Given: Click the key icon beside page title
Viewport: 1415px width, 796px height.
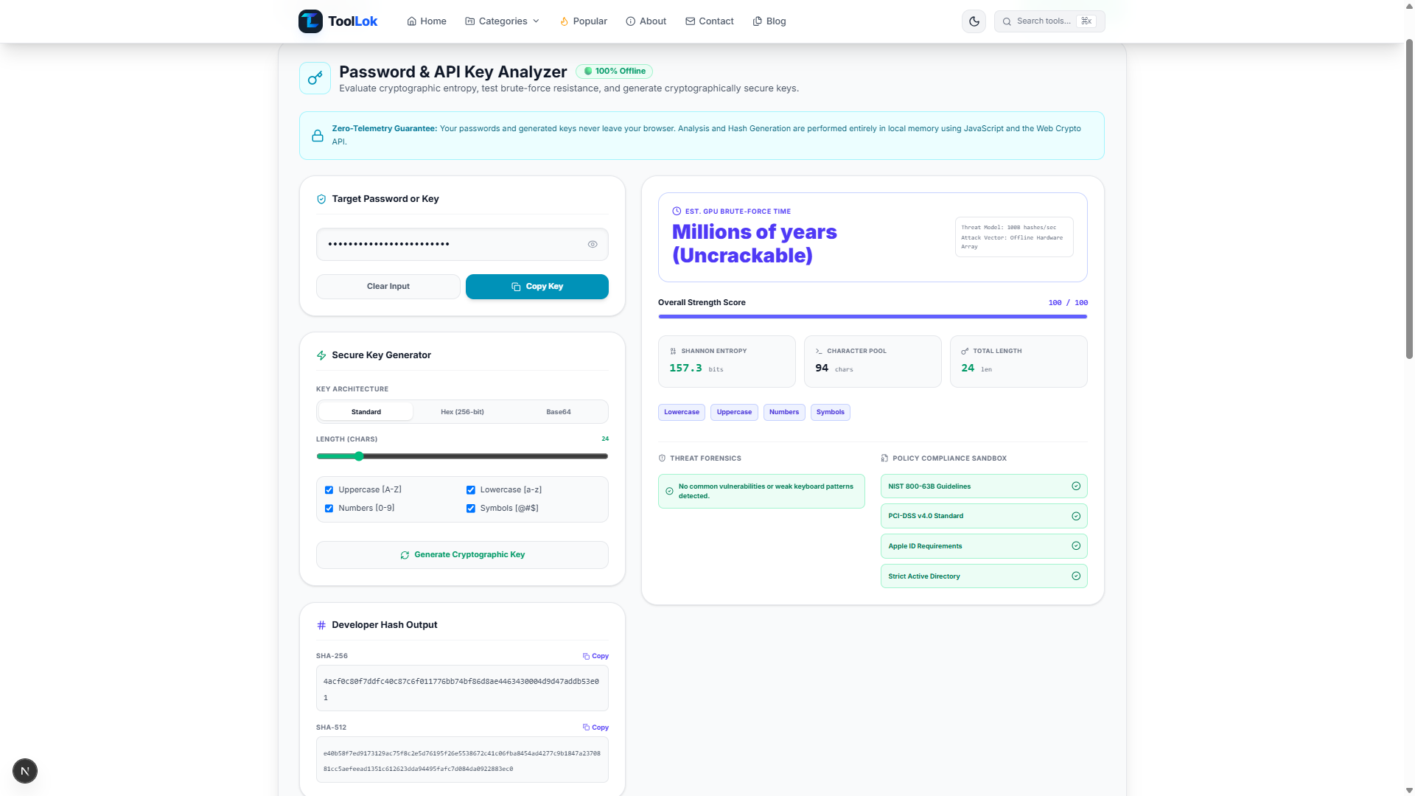Looking at the screenshot, I should [x=315, y=78].
